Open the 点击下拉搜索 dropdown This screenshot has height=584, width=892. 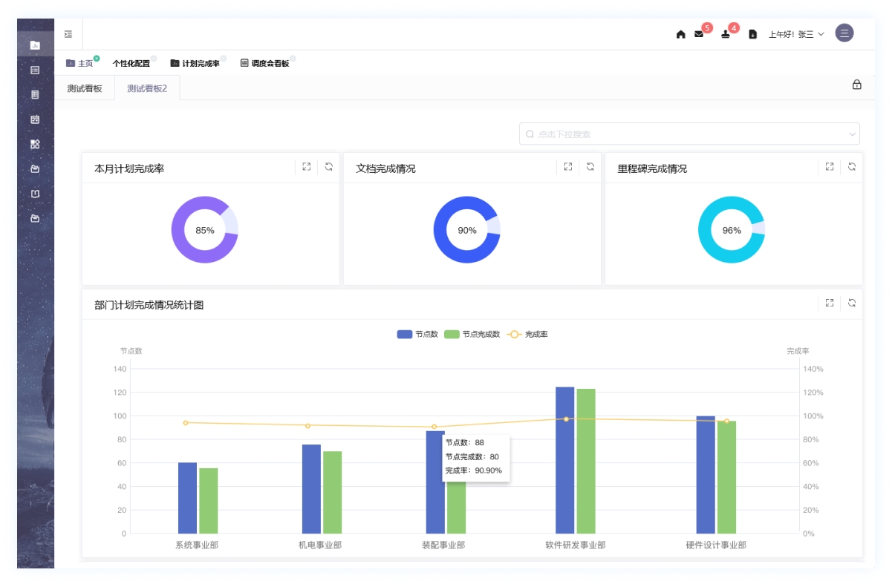tap(688, 134)
